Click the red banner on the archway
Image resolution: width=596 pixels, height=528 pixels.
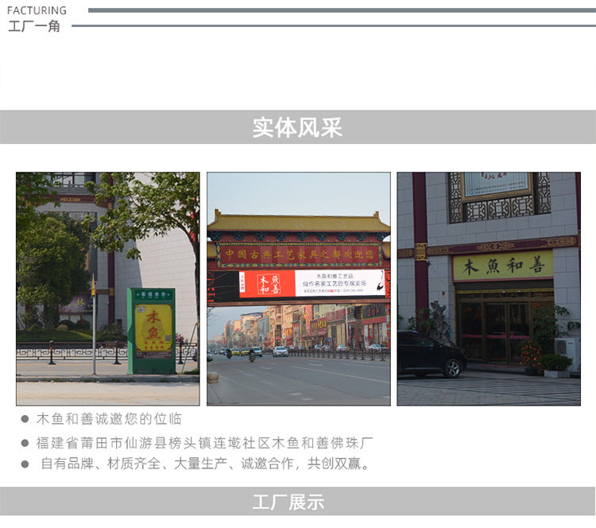point(313,283)
